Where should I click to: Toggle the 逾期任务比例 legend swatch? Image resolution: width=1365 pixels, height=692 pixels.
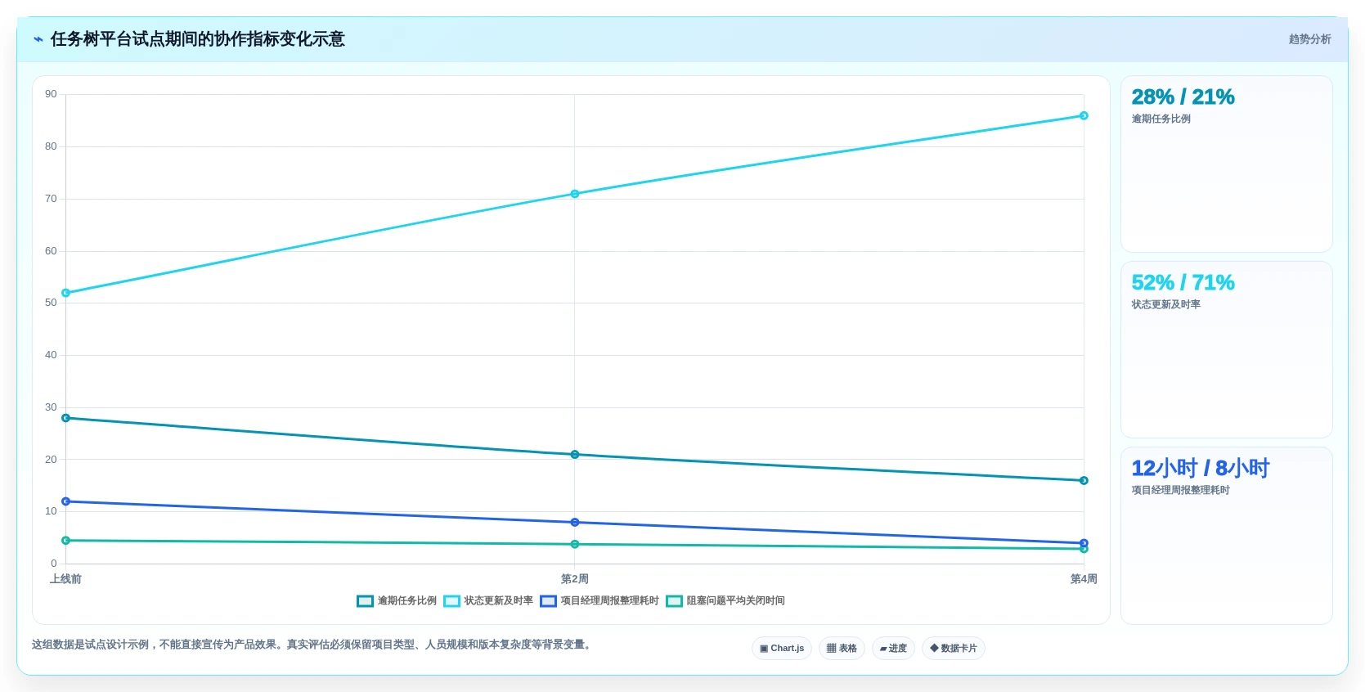365,601
